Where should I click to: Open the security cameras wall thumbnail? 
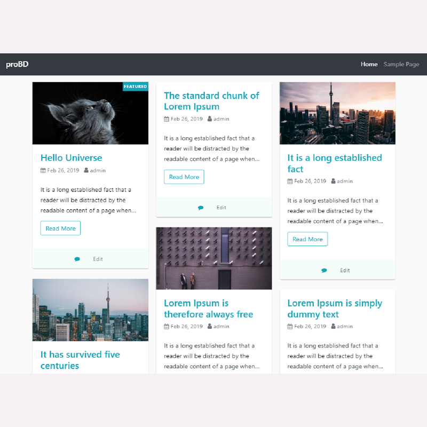pyautogui.click(x=213, y=258)
